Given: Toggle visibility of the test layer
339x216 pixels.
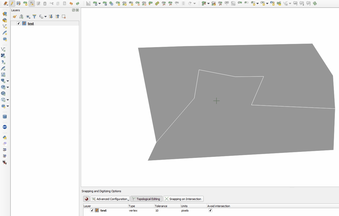Looking at the screenshot, I should pos(19,23).
